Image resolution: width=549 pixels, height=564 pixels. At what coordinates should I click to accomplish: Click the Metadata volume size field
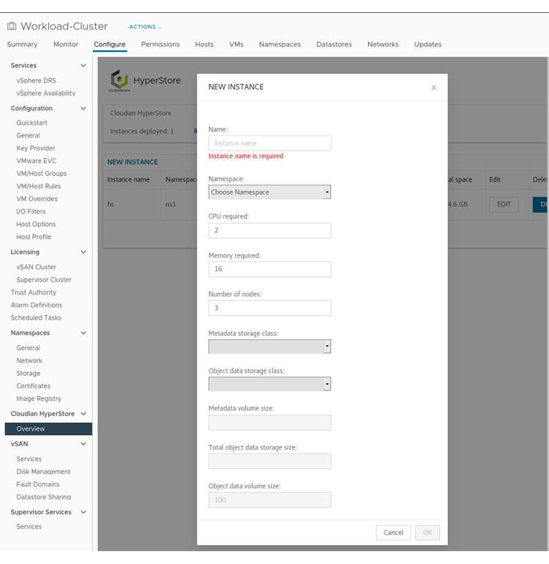270,423
